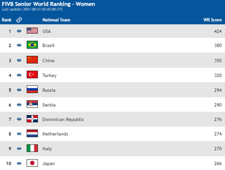Click the Brazil flag icon
The width and height of the screenshot is (225, 170).
32,45
